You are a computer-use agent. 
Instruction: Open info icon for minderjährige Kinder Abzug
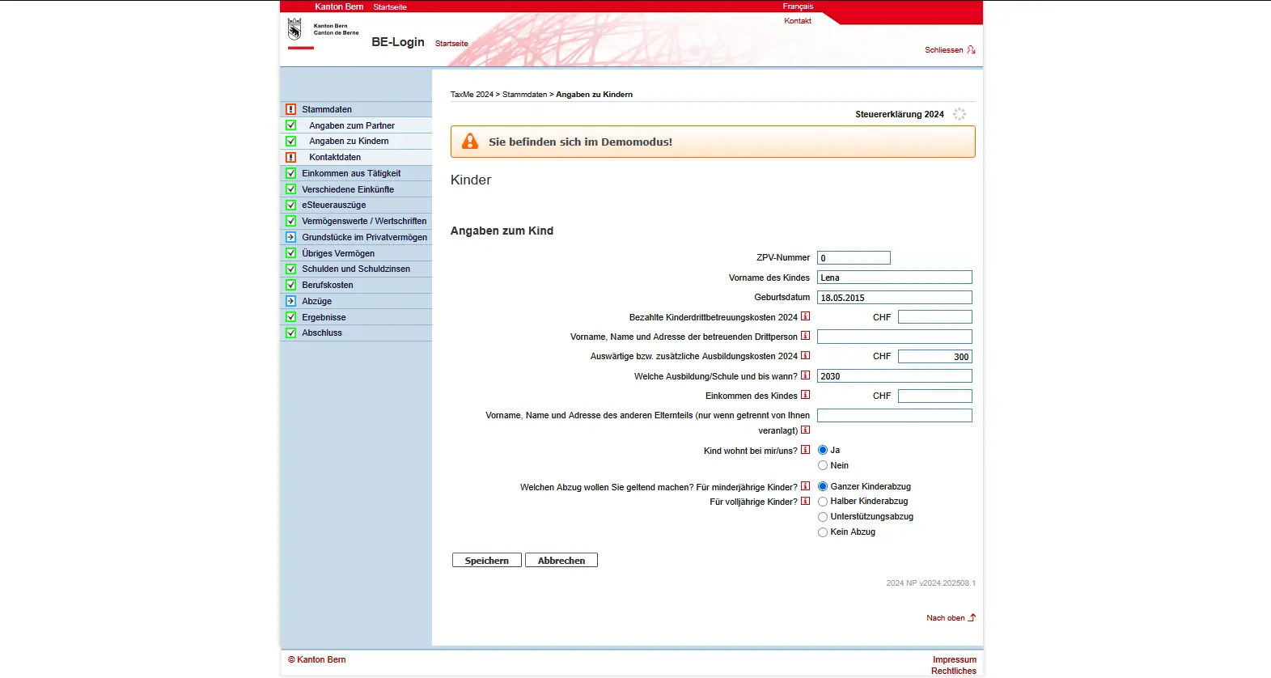tap(805, 486)
